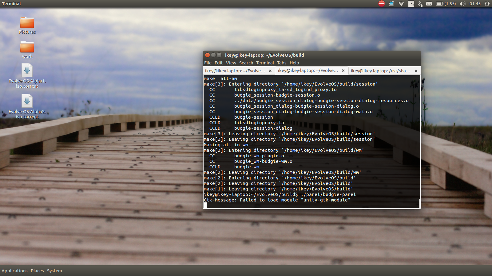This screenshot has height=276, width=492.
Task: Click the 'make all-am' line in terminal
Action: coord(220,79)
